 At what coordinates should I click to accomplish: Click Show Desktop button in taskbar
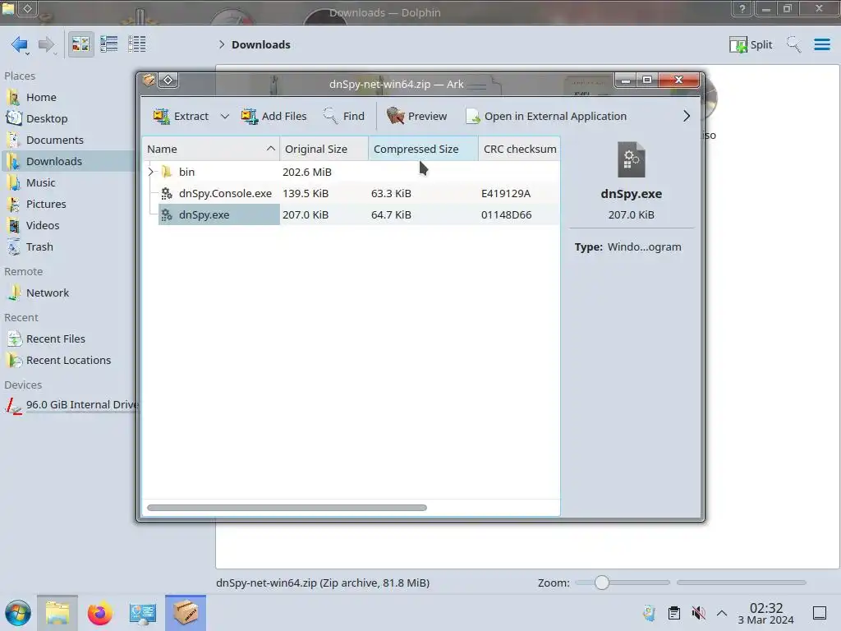[x=820, y=613]
